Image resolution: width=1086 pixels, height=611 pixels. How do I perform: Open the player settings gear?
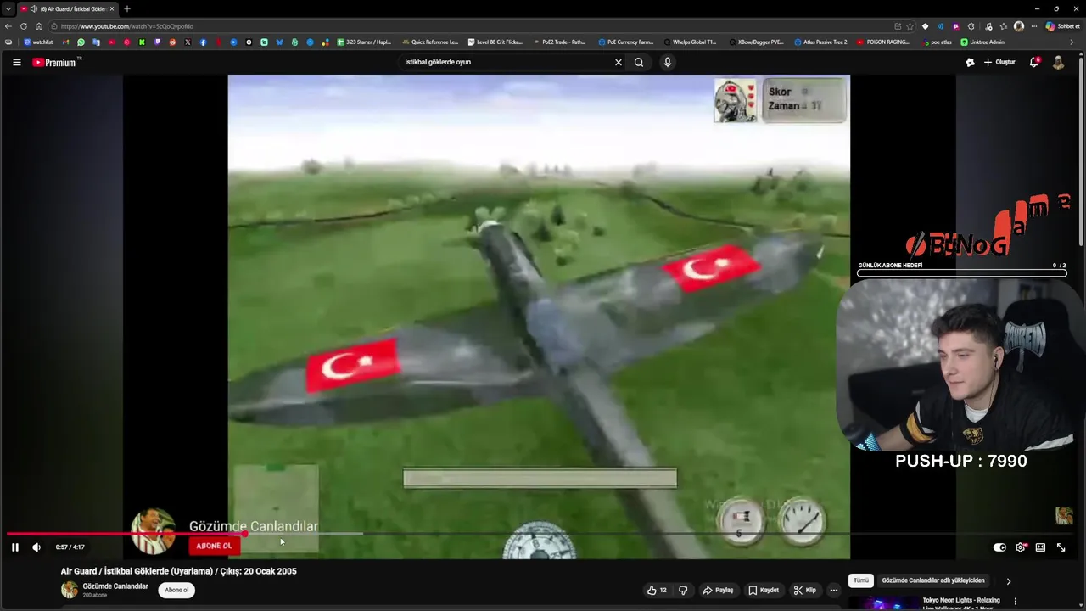tap(1020, 547)
